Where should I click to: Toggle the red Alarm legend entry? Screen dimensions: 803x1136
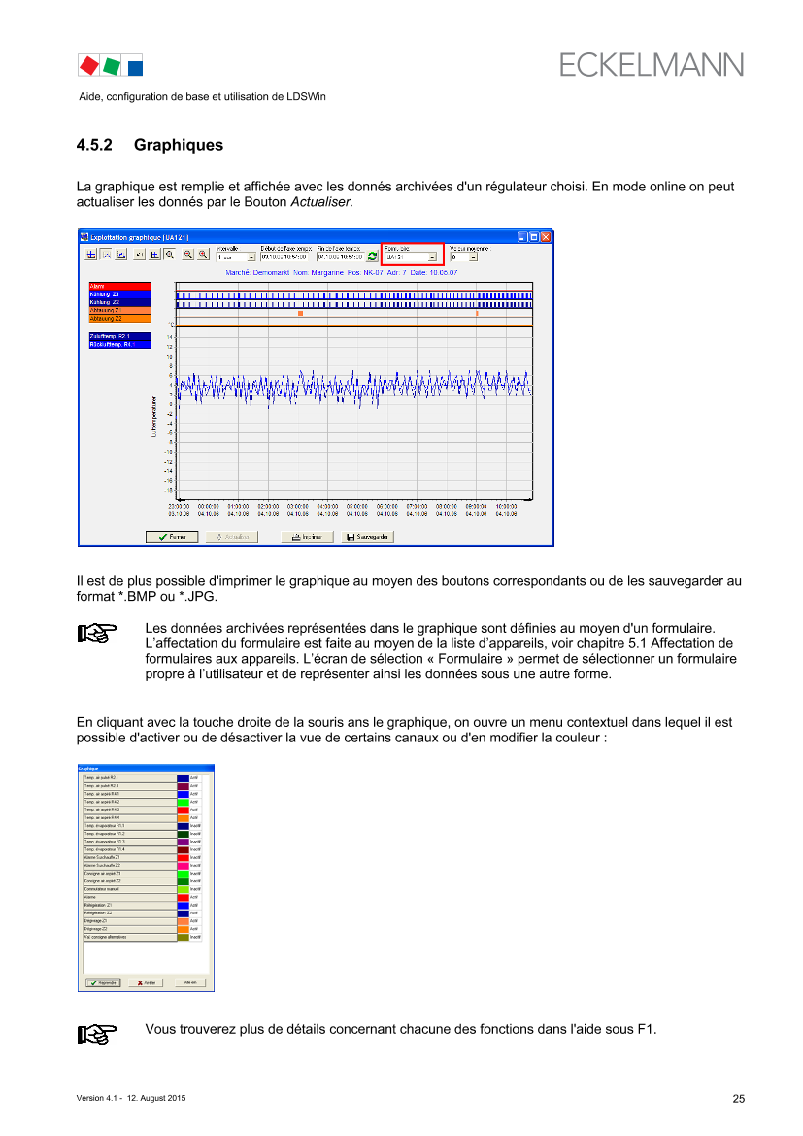[115, 286]
